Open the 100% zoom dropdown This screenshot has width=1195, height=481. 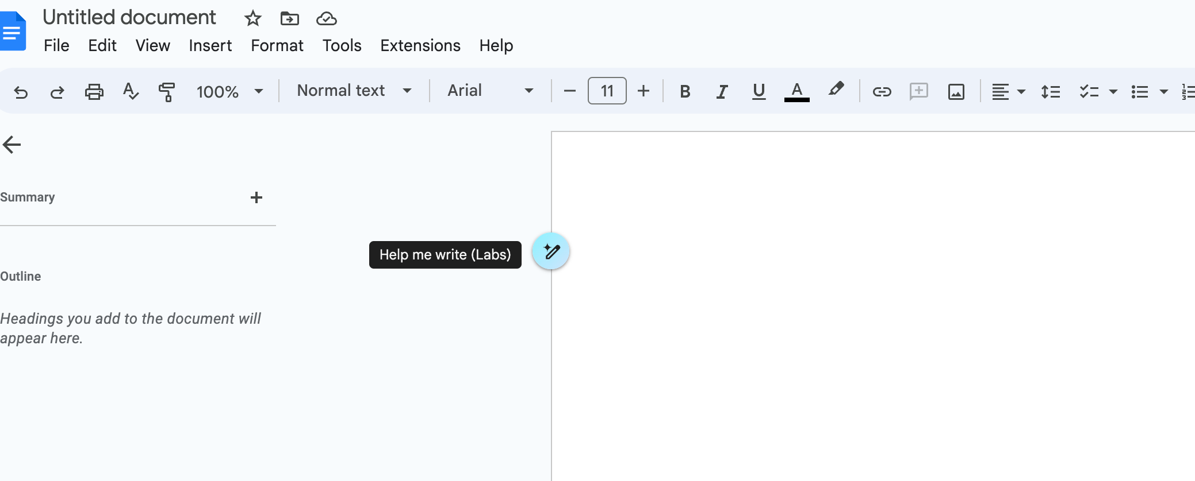tap(229, 91)
